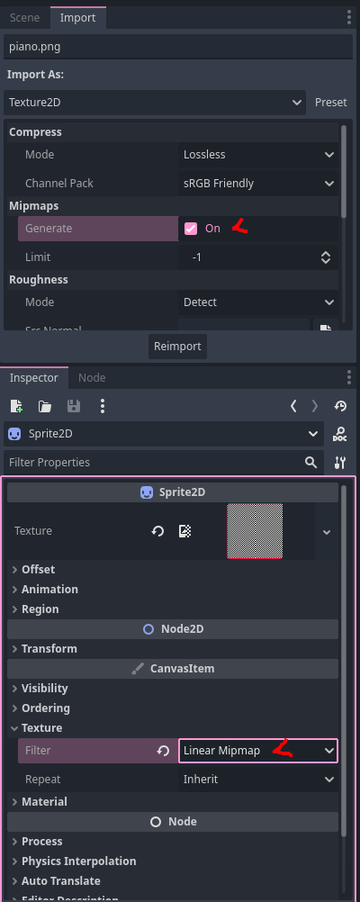360x902 pixels.
Task: Switch to the Scene tab
Action: [x=24, y=18]
